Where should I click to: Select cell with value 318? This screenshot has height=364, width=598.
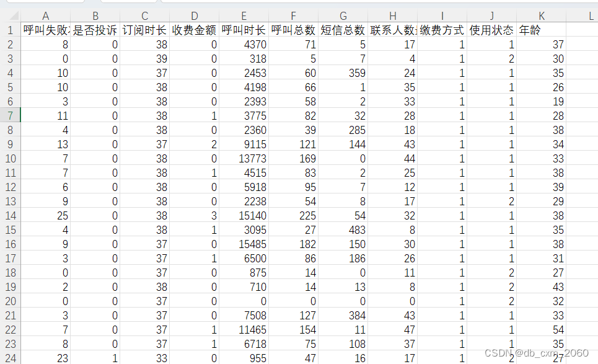click(x=244, y=58)
